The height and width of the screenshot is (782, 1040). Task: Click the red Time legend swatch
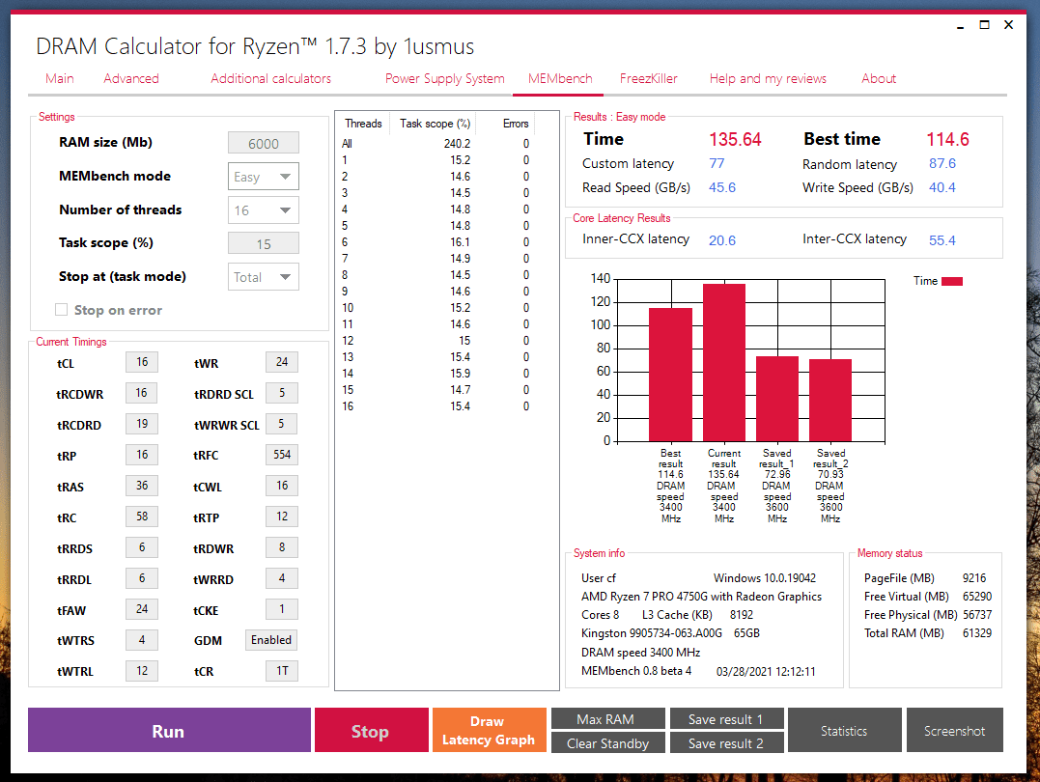click(x=952, y=281)
